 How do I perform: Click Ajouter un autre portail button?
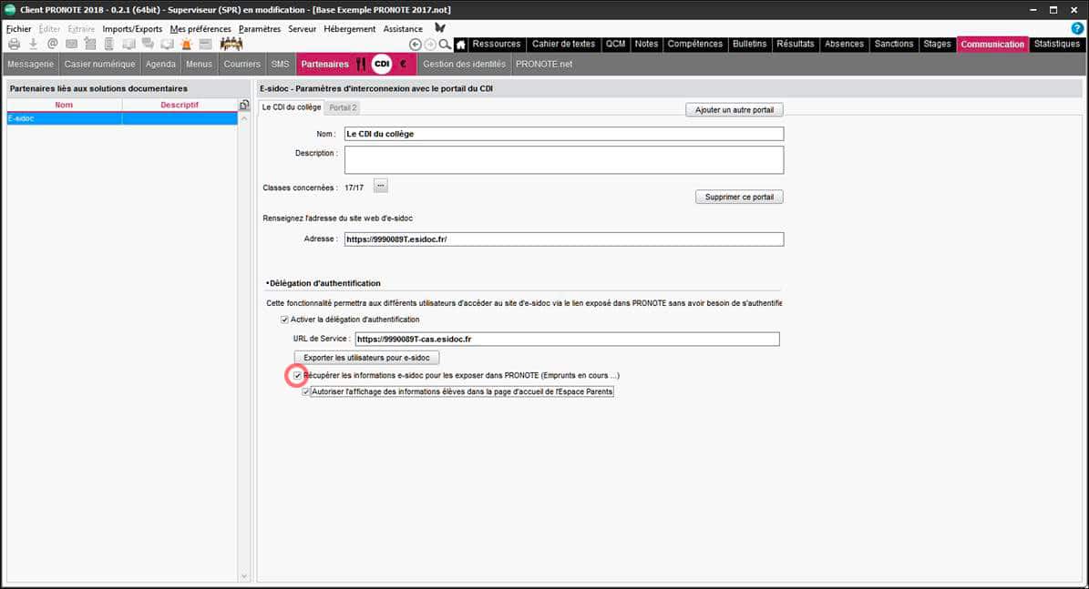(734, 110)
